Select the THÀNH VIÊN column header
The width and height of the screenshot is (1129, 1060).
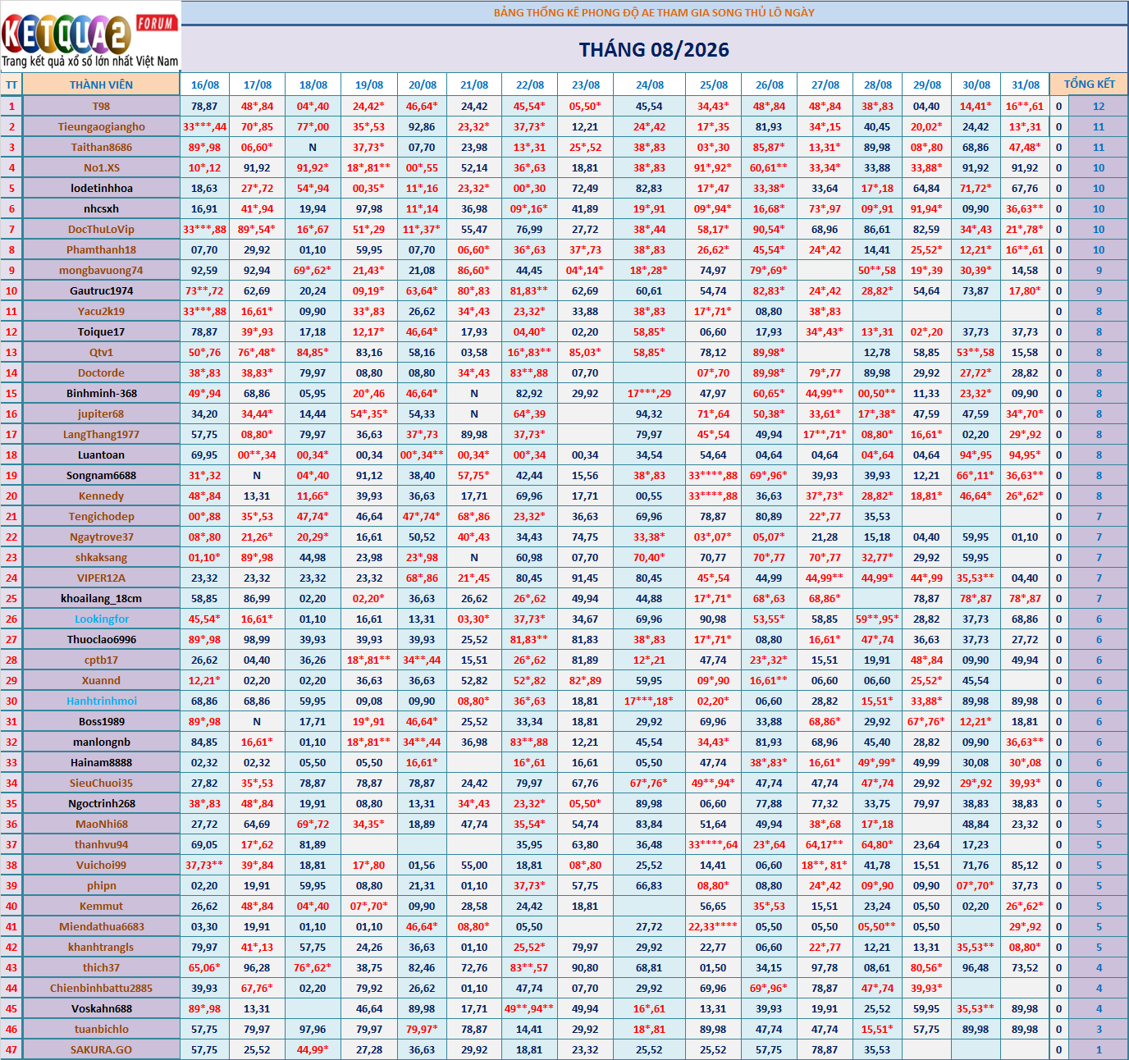point(101,85)
